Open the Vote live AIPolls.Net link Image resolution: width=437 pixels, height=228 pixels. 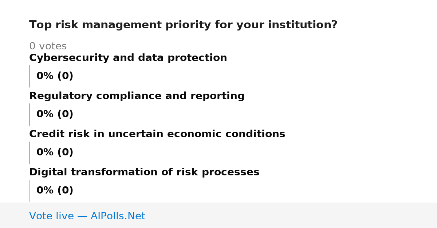pyautogui.click(x=87, y=216)
